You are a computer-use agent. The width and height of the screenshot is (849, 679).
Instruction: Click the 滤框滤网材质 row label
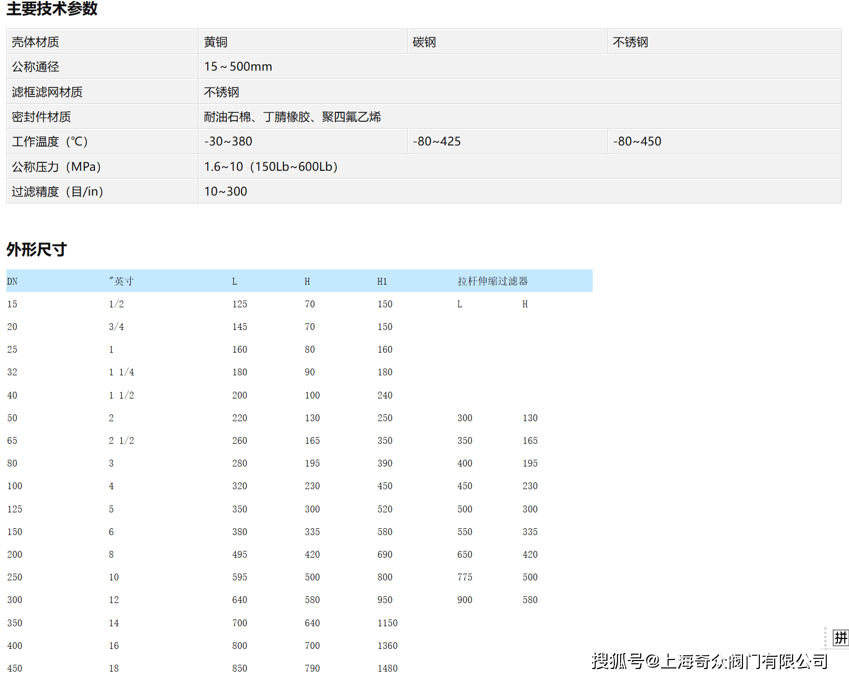coord(47,92)
